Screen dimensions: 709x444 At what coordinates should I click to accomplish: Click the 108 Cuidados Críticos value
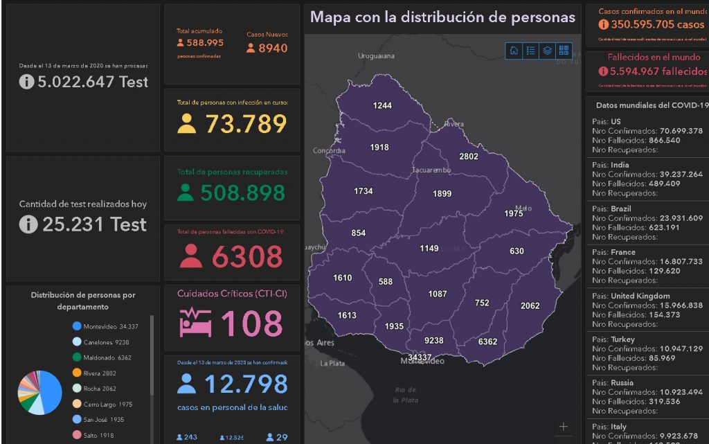click(x=251, y=323)
